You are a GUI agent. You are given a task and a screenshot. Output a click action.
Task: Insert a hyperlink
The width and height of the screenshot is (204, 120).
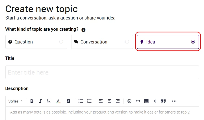(138, 101)
